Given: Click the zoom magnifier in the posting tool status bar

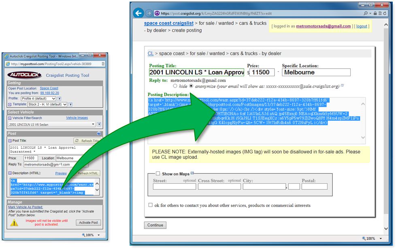Looking at the screenshot, I should [x=83, y=235].
